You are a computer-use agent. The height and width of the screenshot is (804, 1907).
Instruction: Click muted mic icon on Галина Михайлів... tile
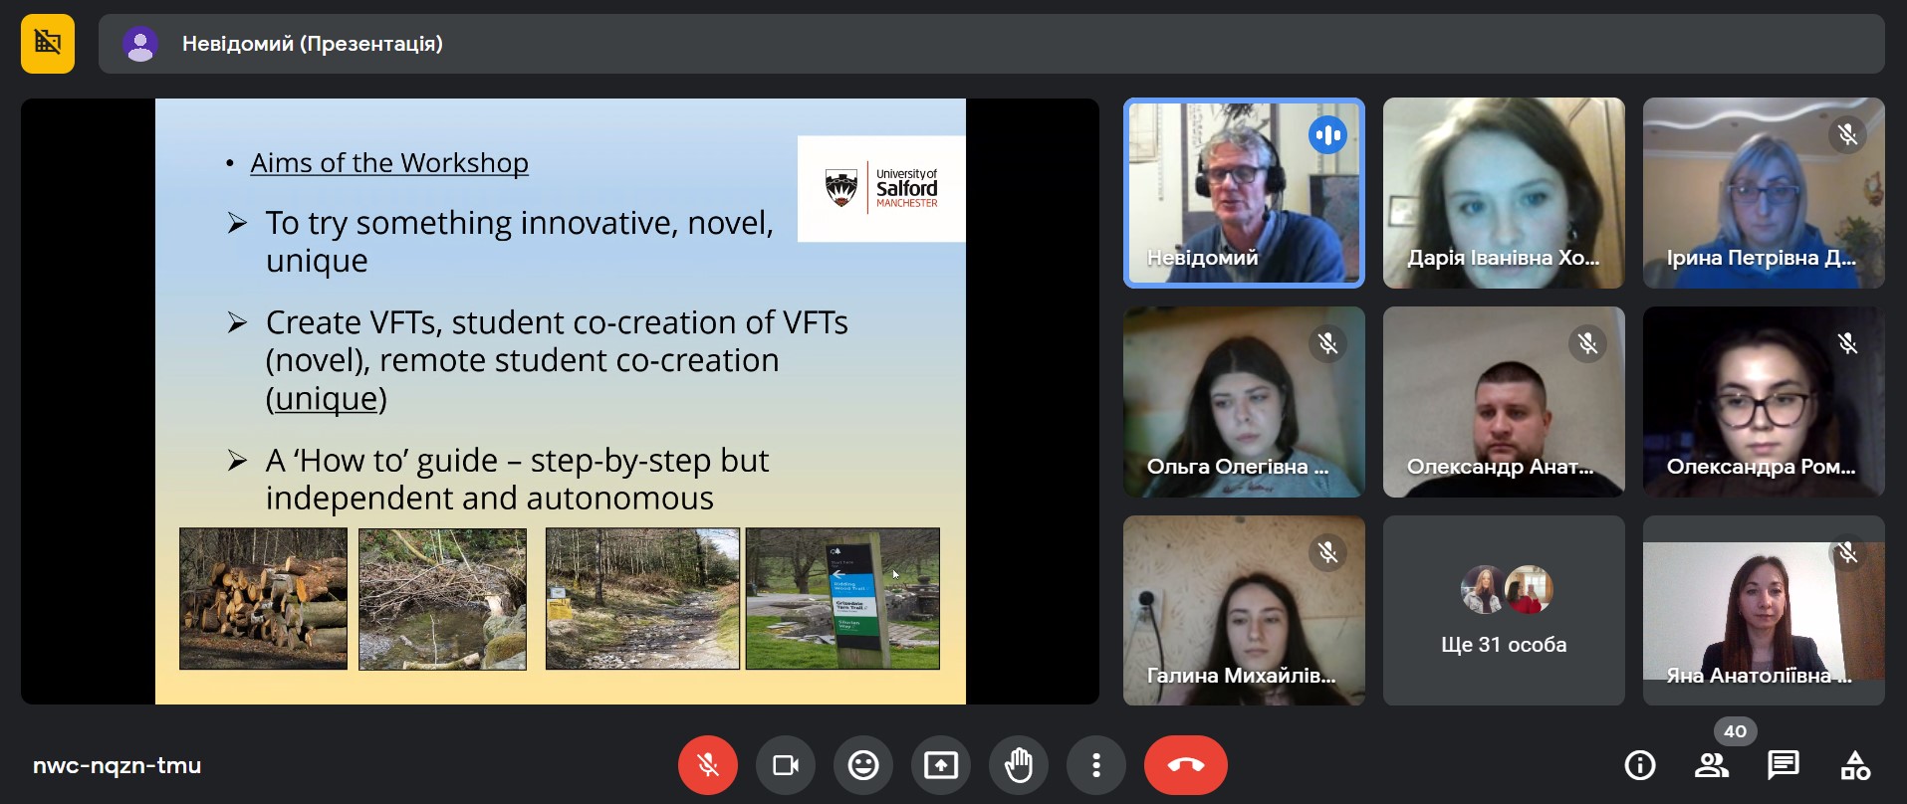(1327, 552)
